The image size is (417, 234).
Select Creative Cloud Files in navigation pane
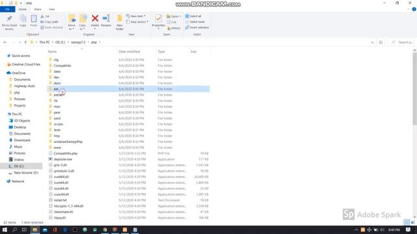[x=26, y=64]
